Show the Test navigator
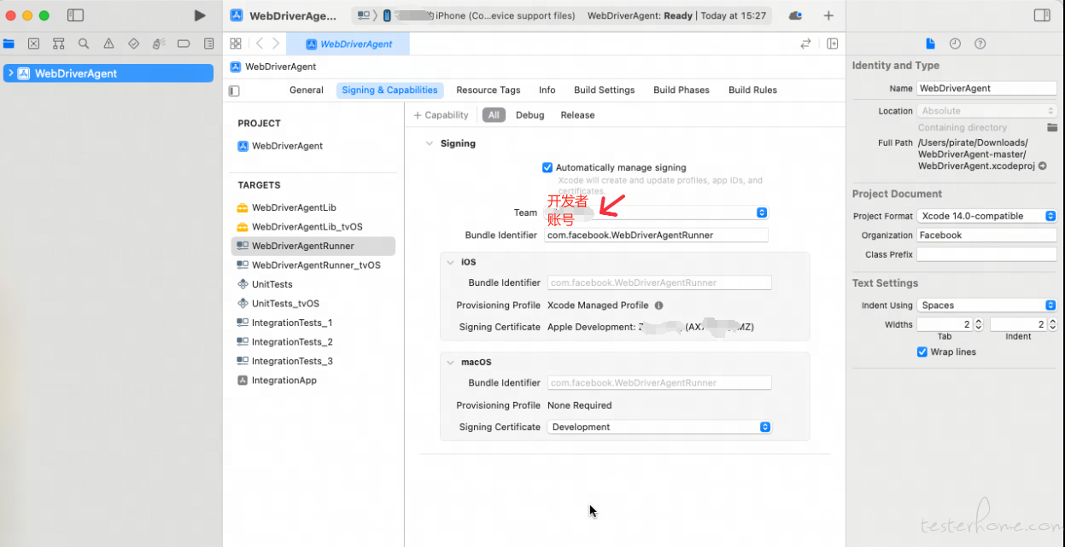Viewport: 1065px width, 547px height. [133, 44]
